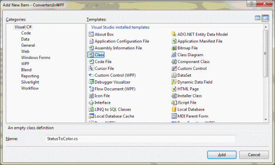This screenshot has height=165, width=275.
Task: Pick the Local Database template icon
Action: point(174,109)
